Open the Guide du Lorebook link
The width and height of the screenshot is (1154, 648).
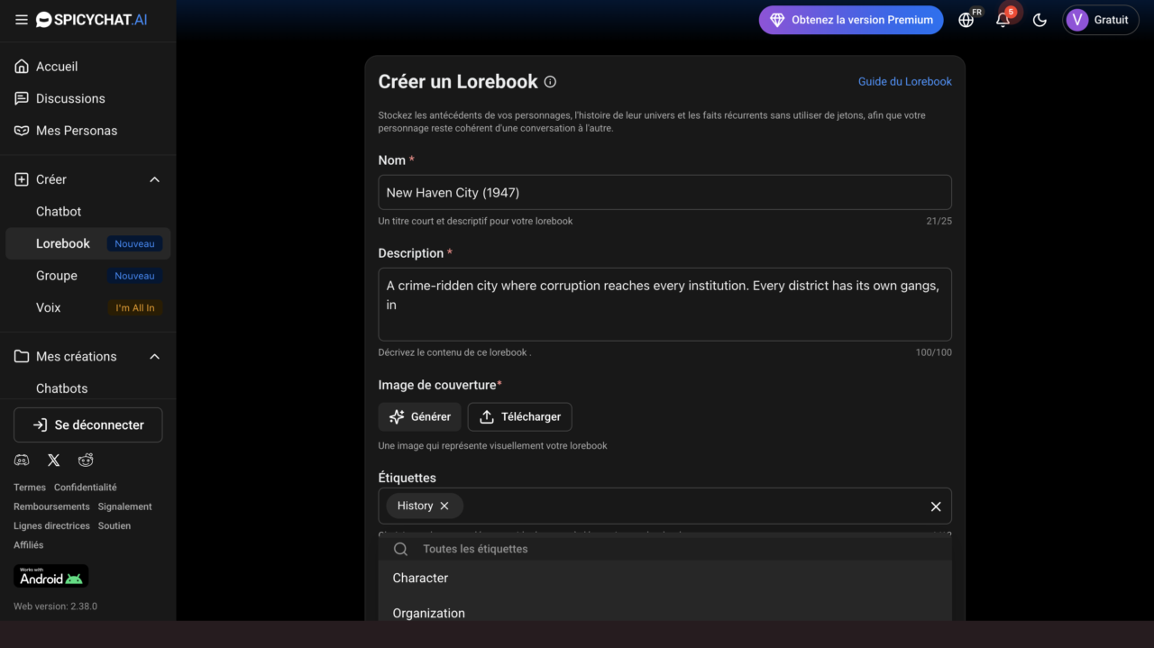click(904, 81)
